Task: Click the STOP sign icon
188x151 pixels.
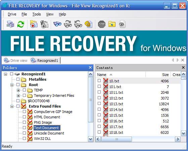Action: [102, 24]
